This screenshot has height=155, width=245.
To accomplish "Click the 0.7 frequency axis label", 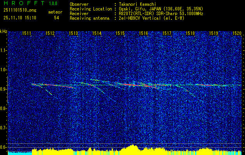I will (x=3, y=128).
